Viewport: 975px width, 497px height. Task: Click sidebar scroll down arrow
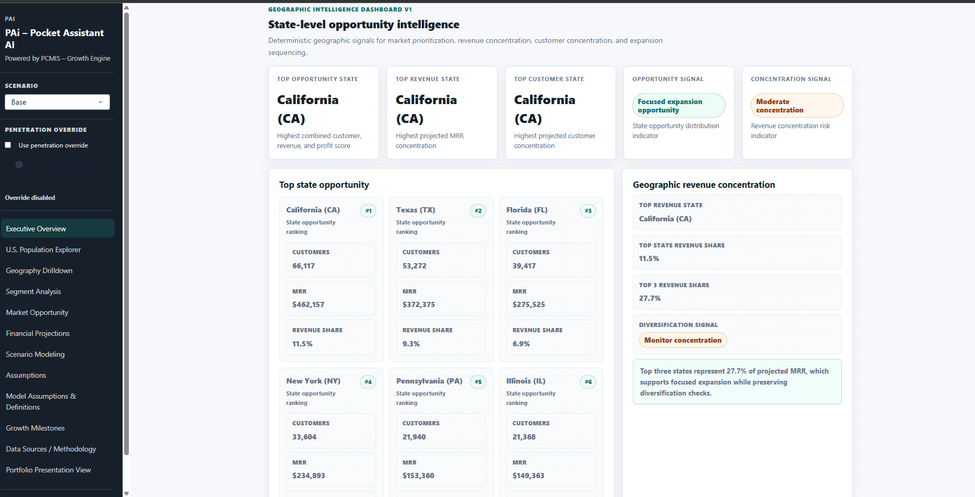click(x=126, y=493)
